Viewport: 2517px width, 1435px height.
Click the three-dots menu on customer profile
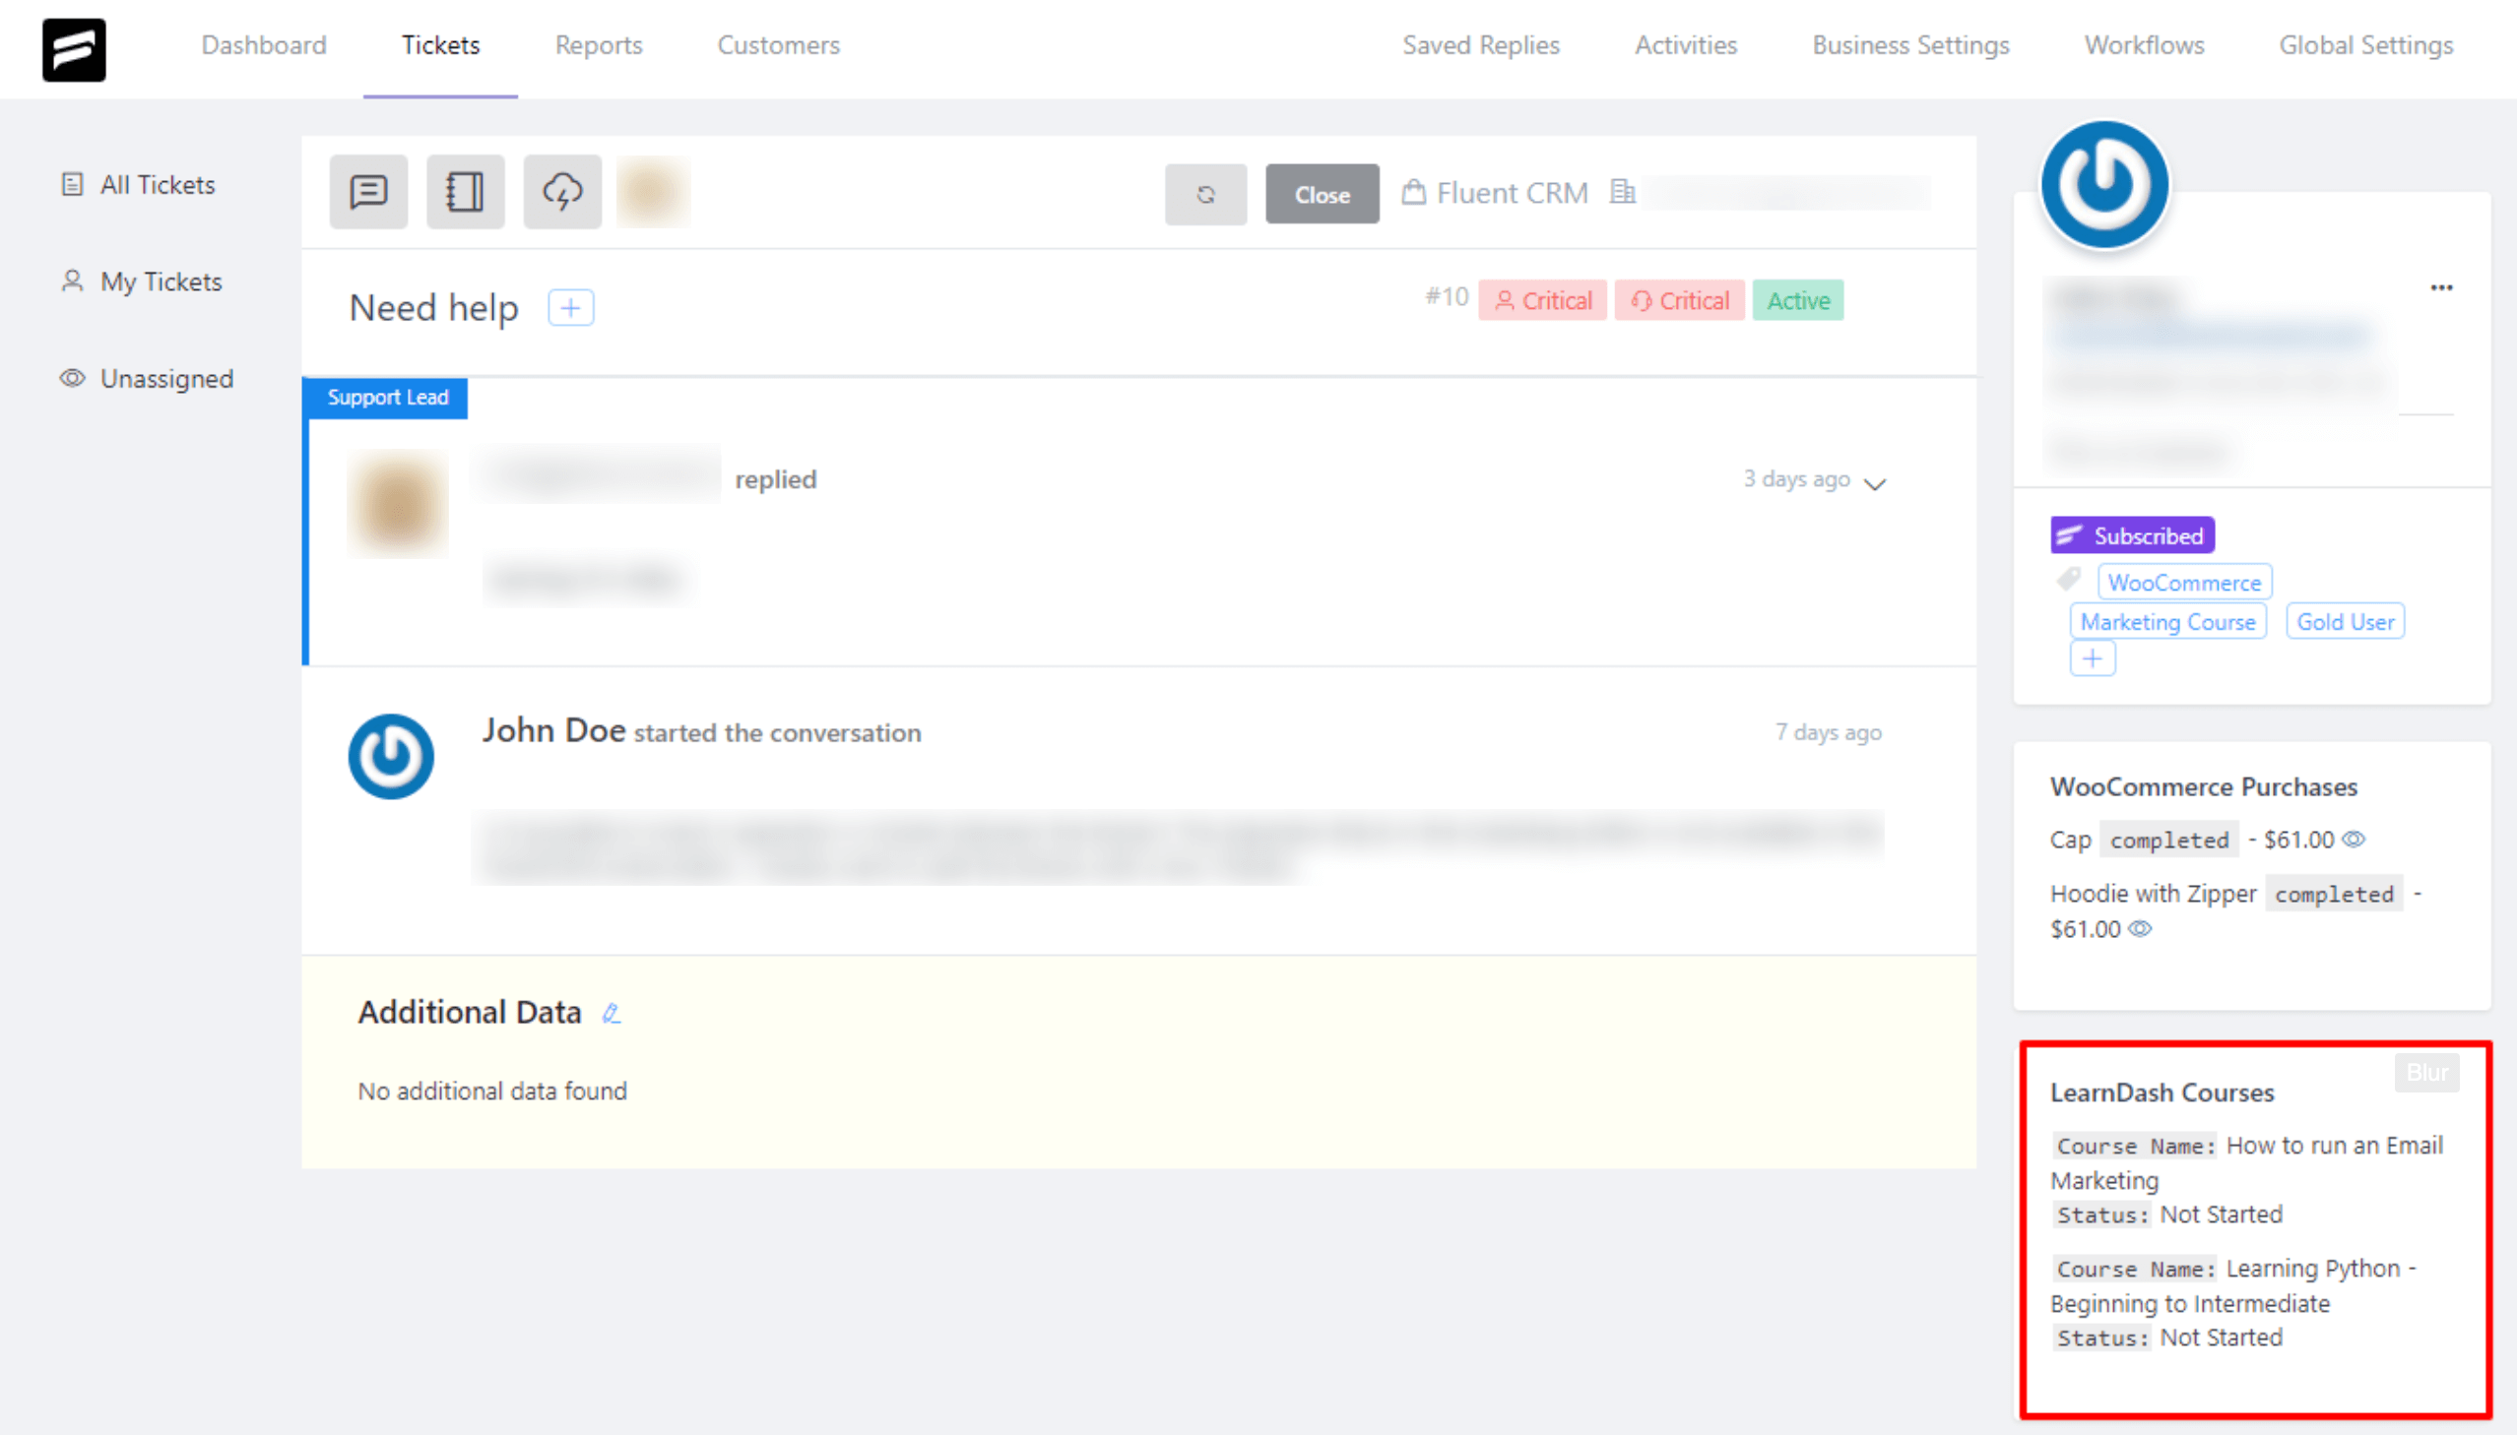tap(2443, 288)
